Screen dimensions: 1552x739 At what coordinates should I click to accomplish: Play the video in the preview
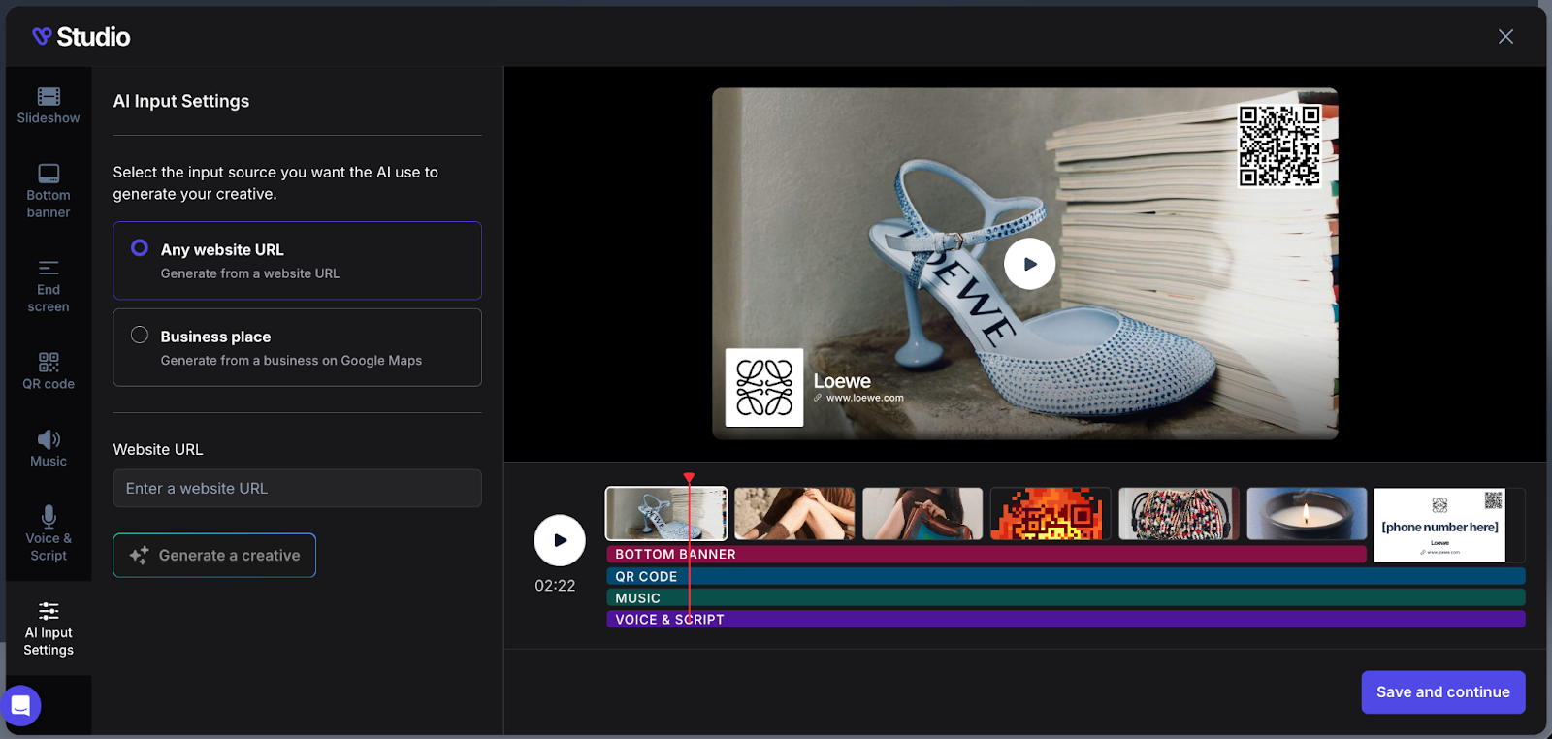tap(1029, 264)
